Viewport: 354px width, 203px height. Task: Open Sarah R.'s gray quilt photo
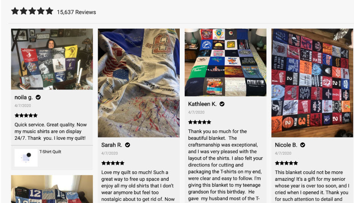pos(138,83)
